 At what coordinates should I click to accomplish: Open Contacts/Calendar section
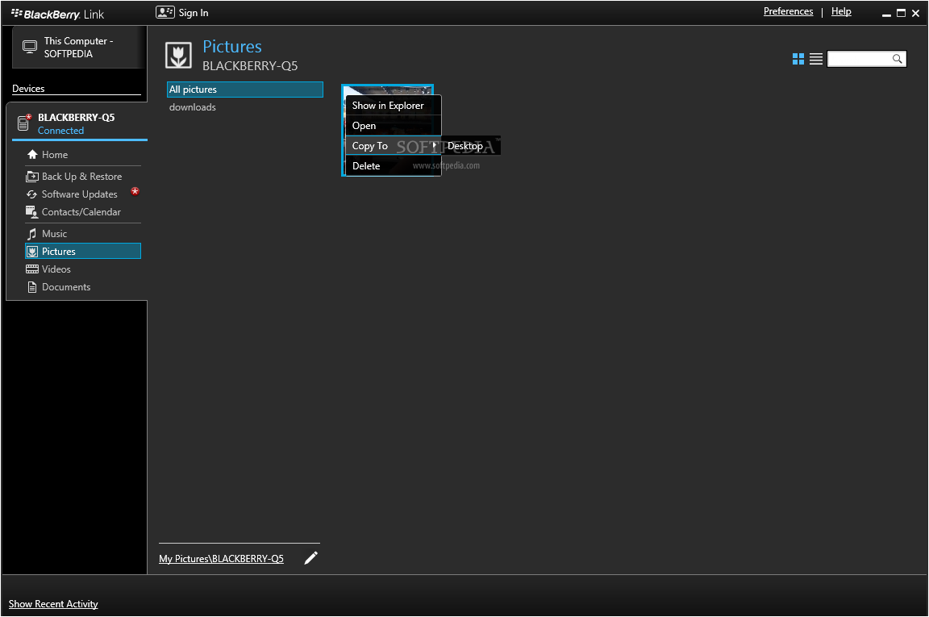tap(83, 212)
